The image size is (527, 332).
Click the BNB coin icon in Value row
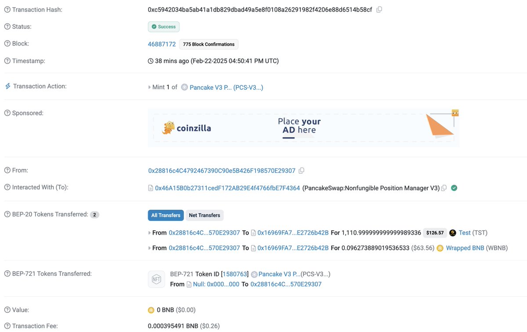tap(151, 310)
